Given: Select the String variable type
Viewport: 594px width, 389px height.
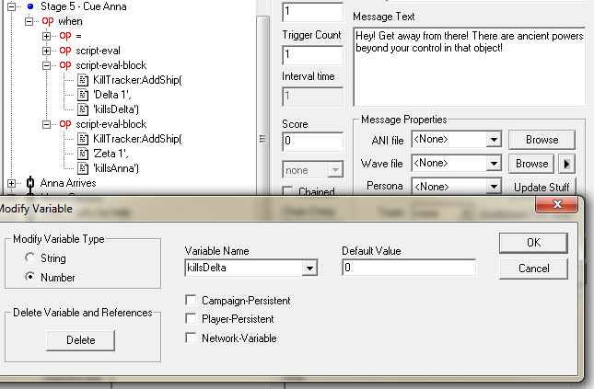Looking at the screenshot, I should point(29,257).
